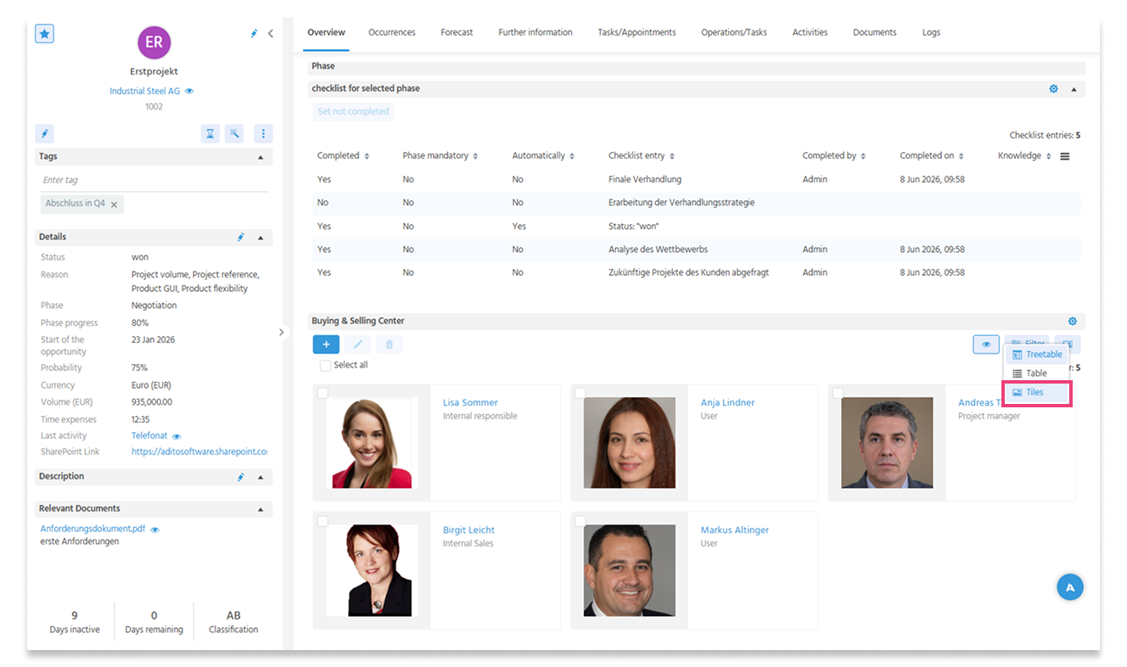
Task: Remove the Abschluss in Q4 tag
Action: (x=114, y=205)
